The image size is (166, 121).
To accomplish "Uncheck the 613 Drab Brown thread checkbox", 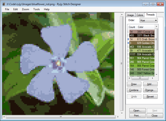I will coord(128,39).
